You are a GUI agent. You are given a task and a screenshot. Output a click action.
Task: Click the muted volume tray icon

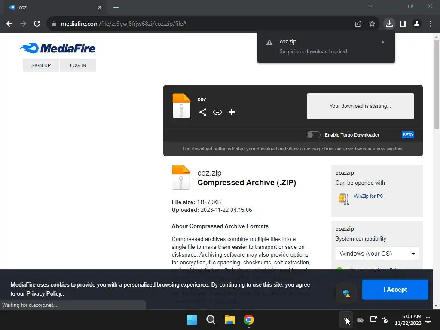tap(385, 320)
